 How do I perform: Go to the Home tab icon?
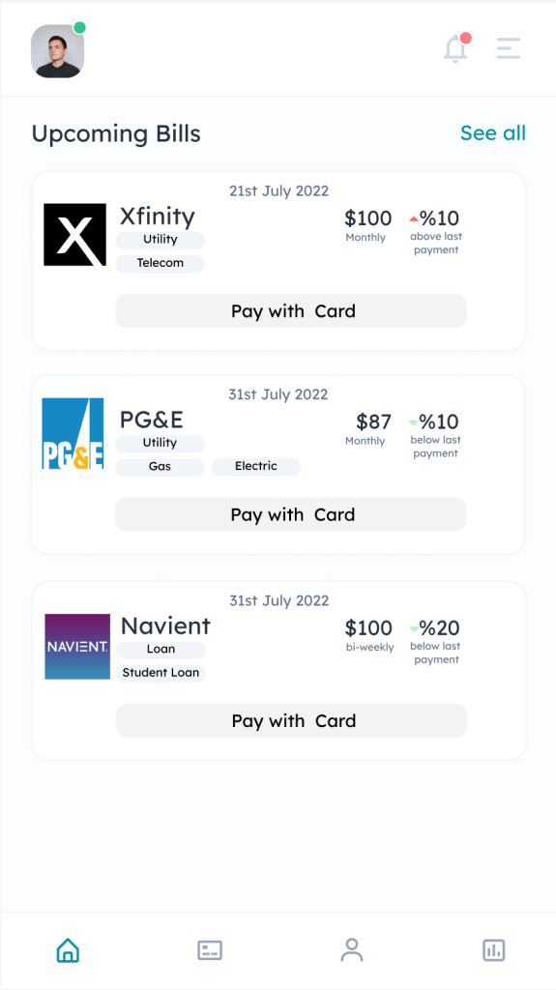tap(69, 949)
